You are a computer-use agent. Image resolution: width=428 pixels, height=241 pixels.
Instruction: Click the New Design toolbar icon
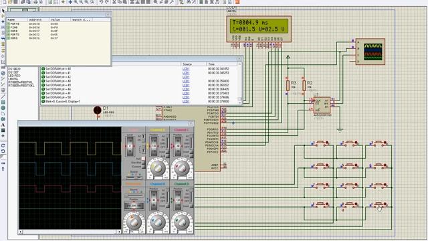[4, 2]
